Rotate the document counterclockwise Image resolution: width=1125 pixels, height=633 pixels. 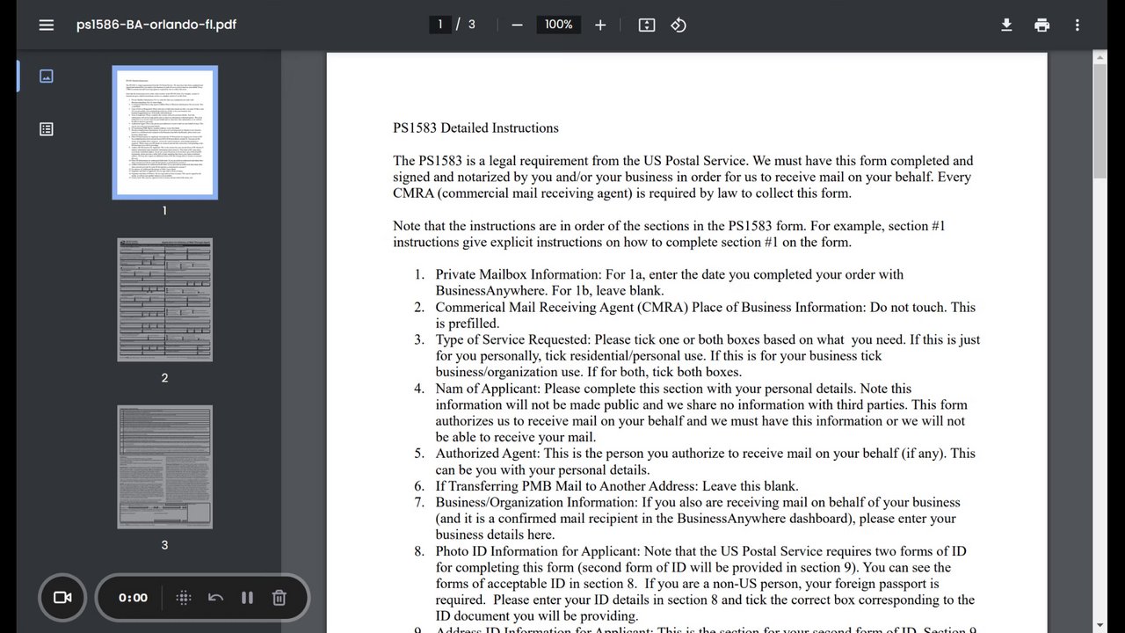pyautogui.click(x=679, y=25)
